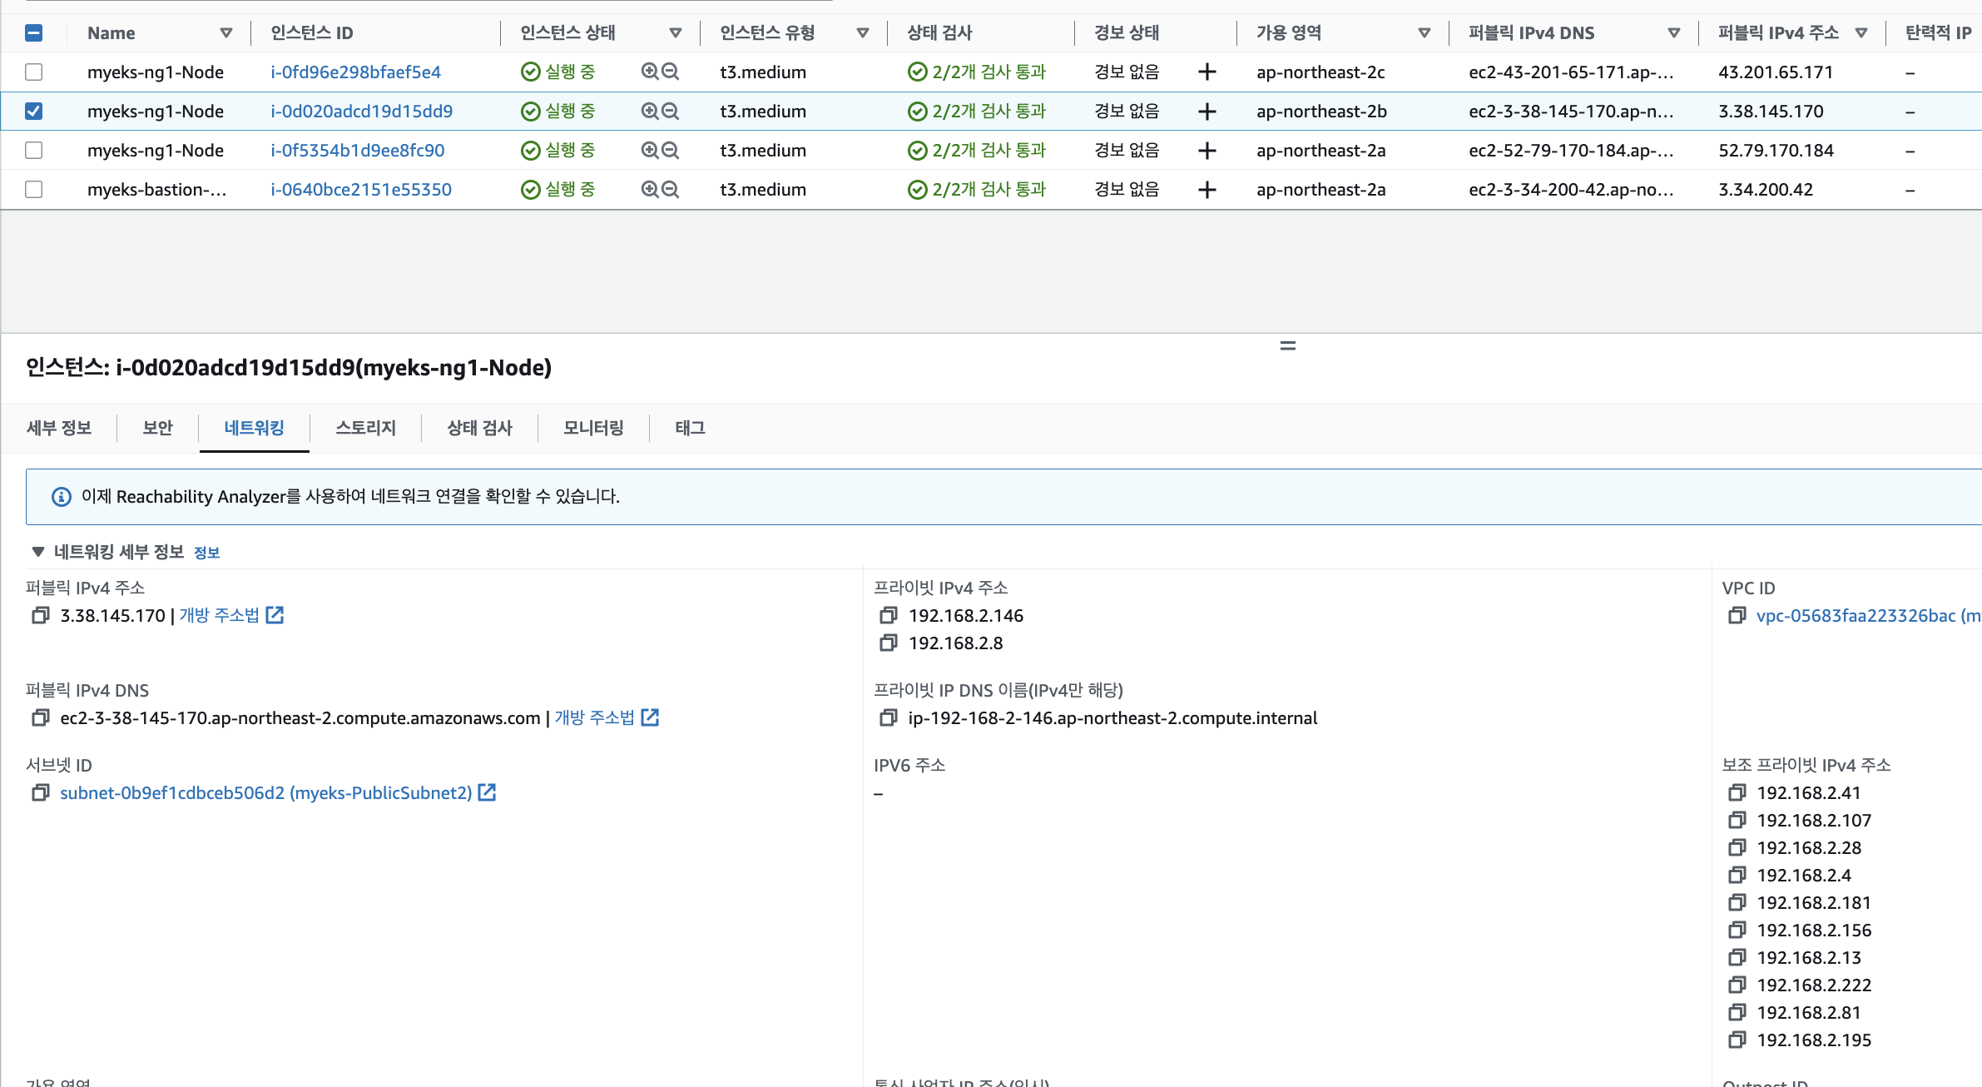This screenshot has width=1982, height=1087.
Task: Copy secondary private IP 192.168.2.107
Action: [1737, 821]
